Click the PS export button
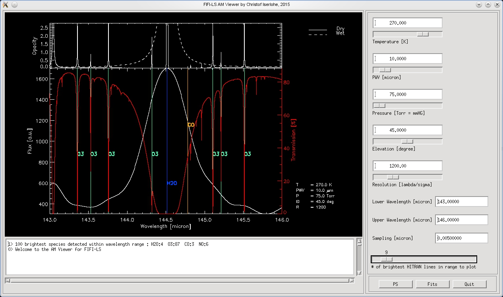The width and height of the screenshot is (503, 297). pos(395,284)
